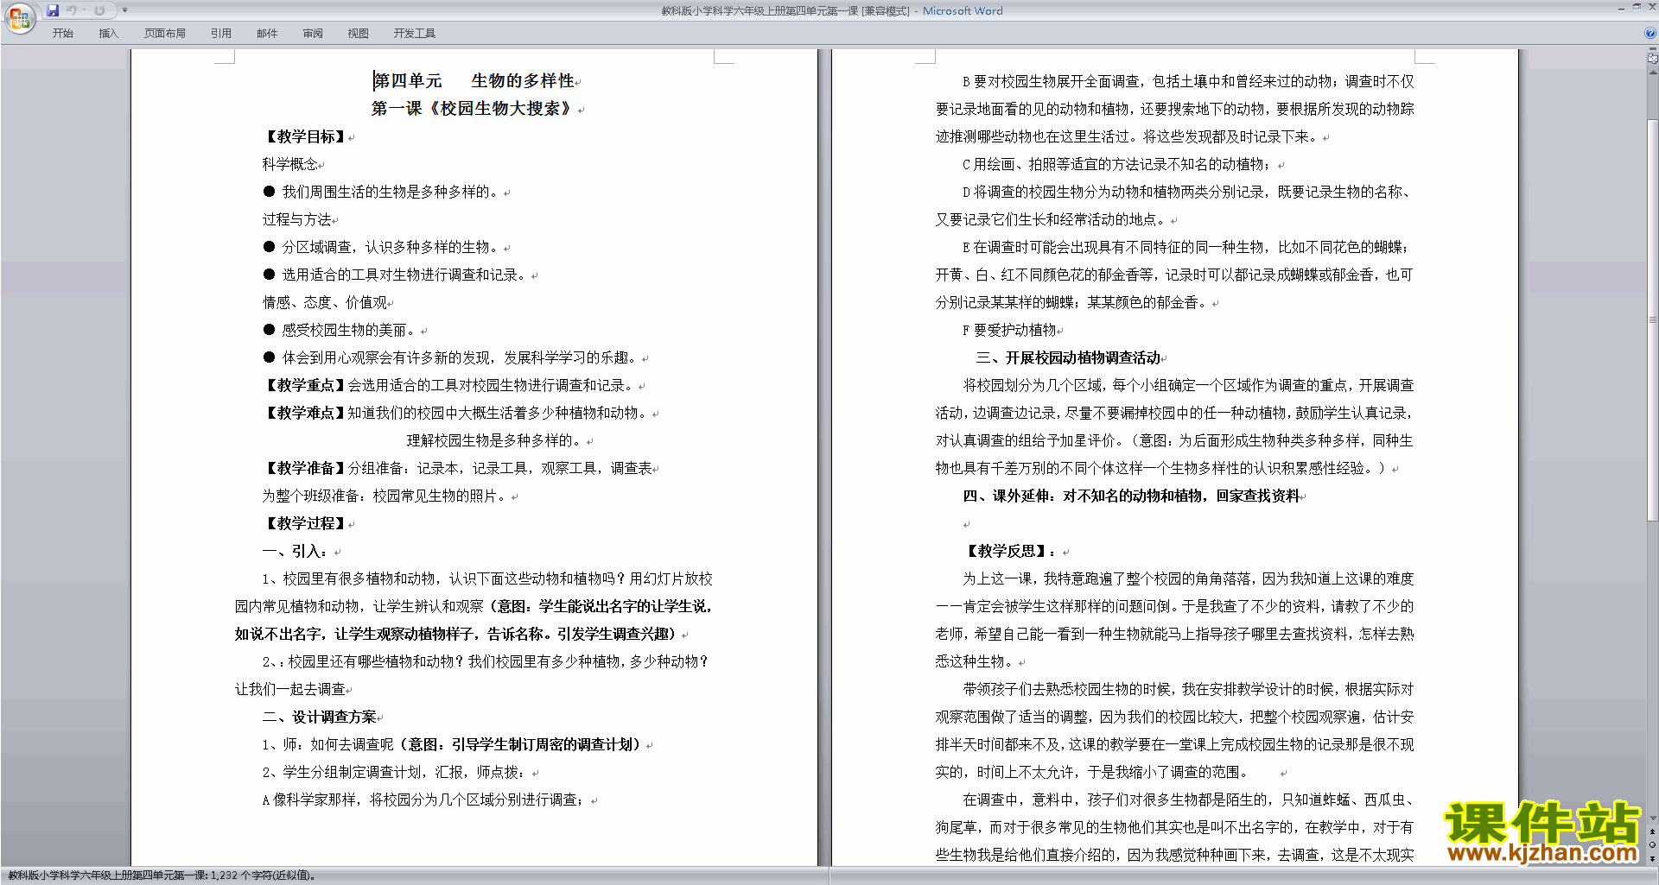This screenshot has height=885, width=1659.
Task: Click the 【教学目标】 heading
Action: [305, 136]
